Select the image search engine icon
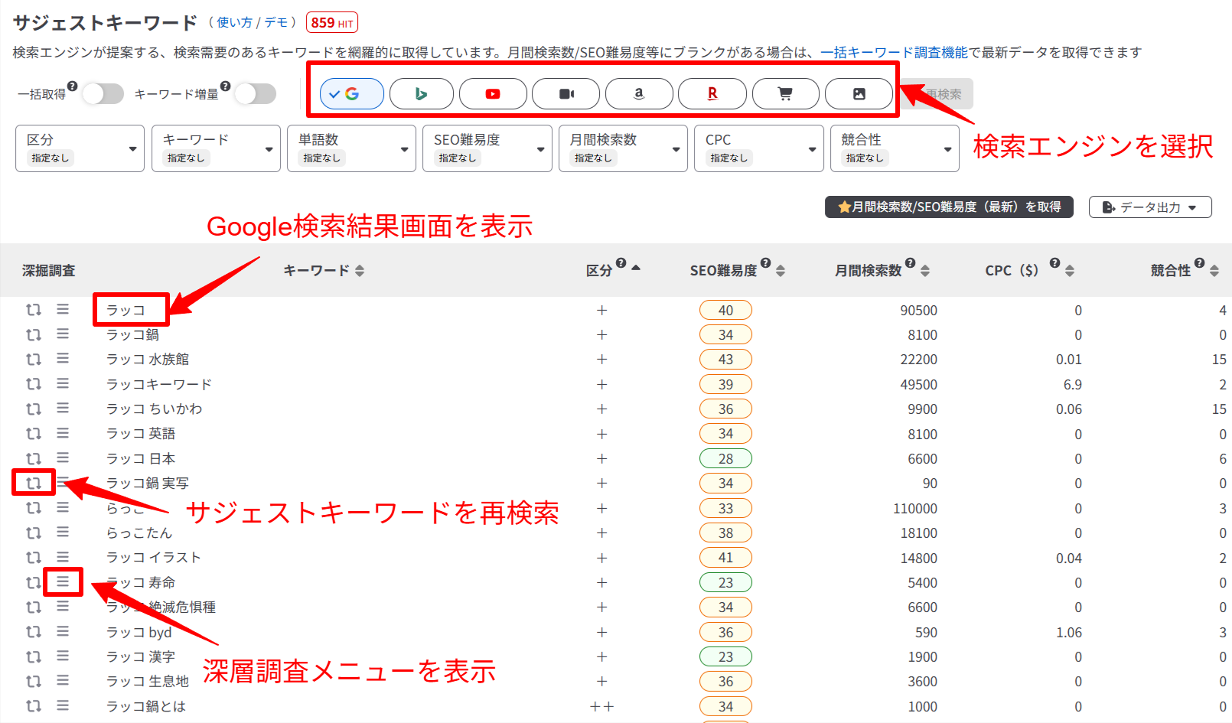 [859, 94]
